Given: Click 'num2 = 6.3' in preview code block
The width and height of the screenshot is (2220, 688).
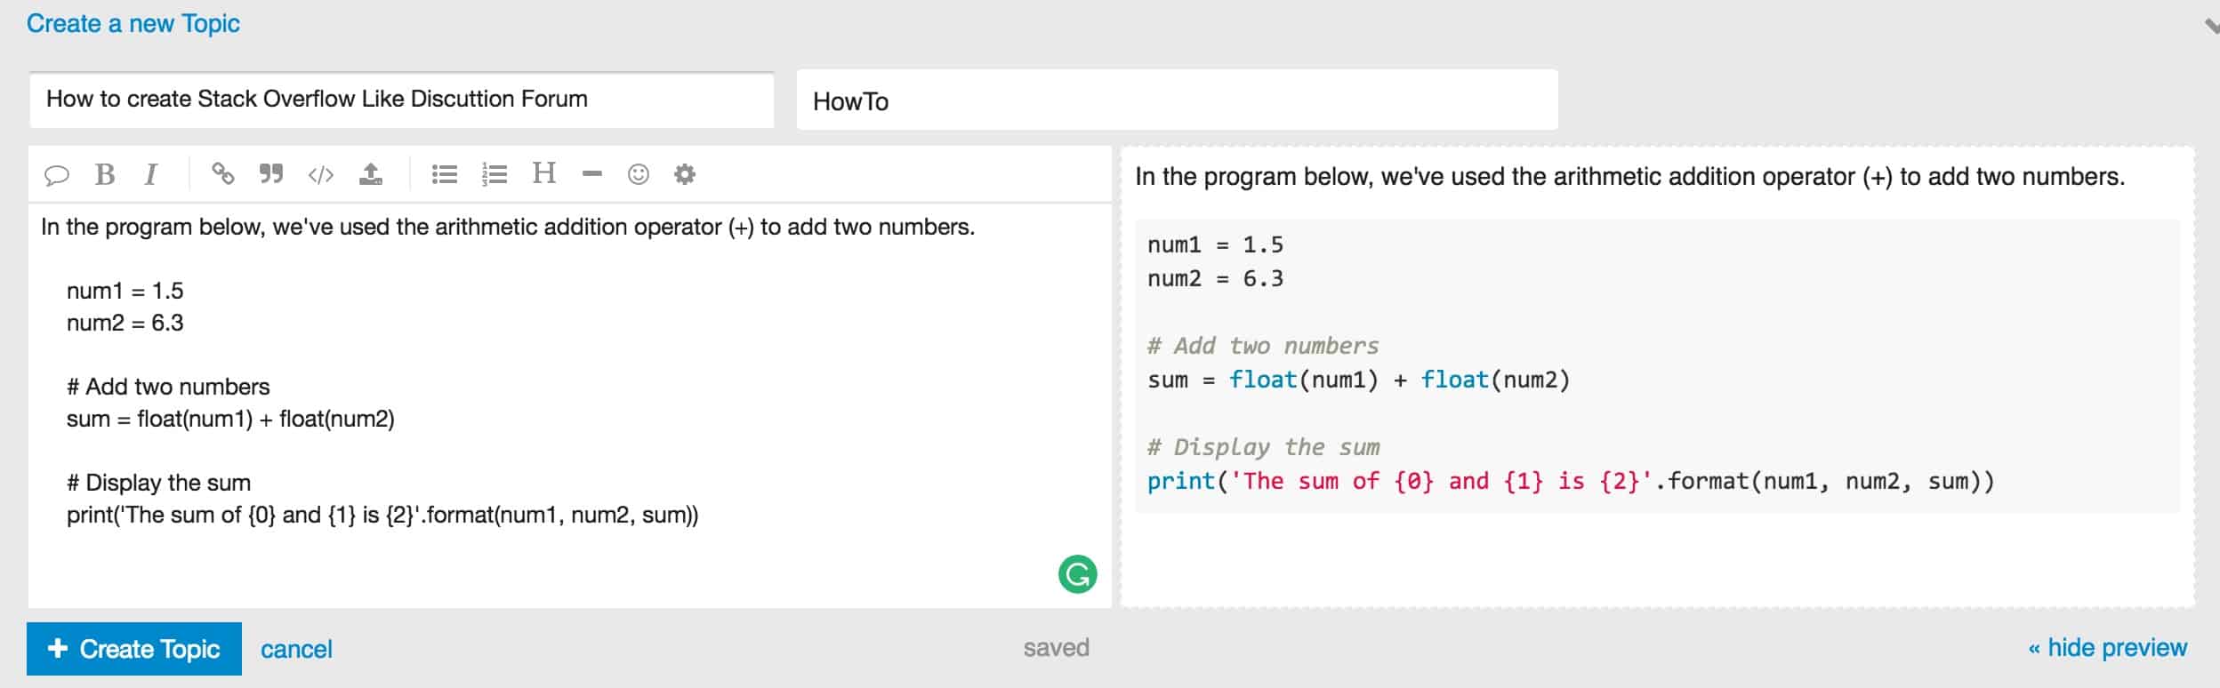Looking at the screenshot, I should tap(1215, 279).
